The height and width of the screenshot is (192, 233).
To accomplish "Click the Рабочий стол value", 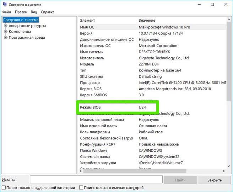I will pyautogui.click(x=151, y=132).
